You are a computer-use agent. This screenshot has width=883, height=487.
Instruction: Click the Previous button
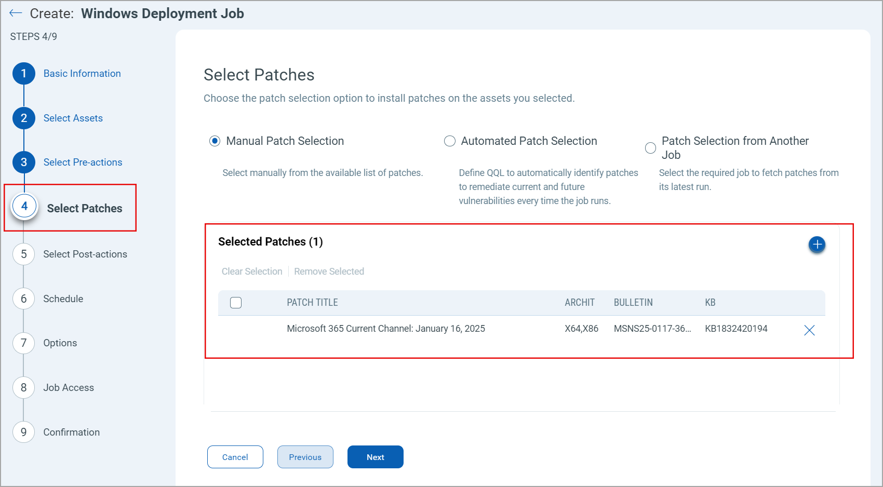(305, 457)
